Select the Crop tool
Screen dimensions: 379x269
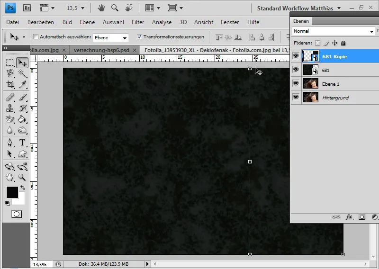(9, 84)
